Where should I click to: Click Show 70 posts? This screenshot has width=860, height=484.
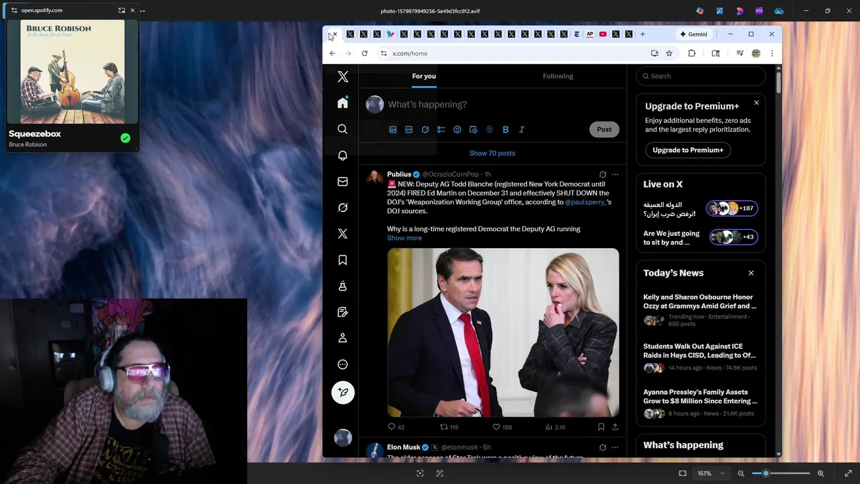(x=492, y=153)
